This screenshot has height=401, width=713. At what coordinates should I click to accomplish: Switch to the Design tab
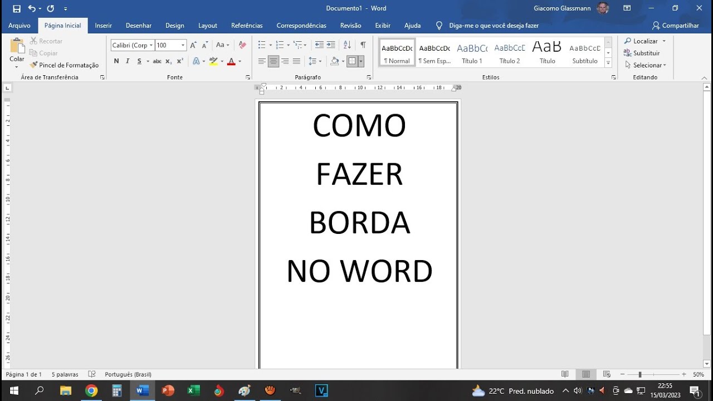[x=175, y=26]
